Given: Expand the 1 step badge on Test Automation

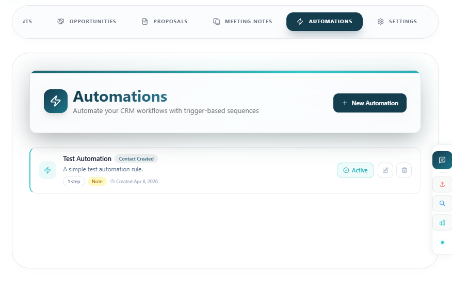Looking at the screenshot, I should pyautogui.click(x=73, y=181).
